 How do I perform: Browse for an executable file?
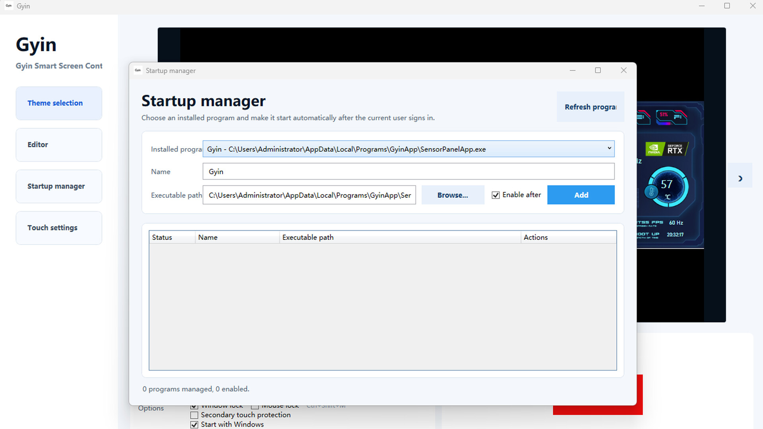[x=453, y=195]
